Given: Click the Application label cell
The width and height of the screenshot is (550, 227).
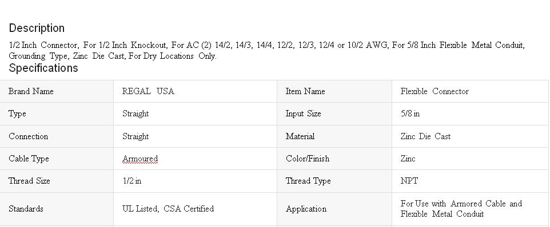Looking at the screenshot, I should [x=334, y=209].
